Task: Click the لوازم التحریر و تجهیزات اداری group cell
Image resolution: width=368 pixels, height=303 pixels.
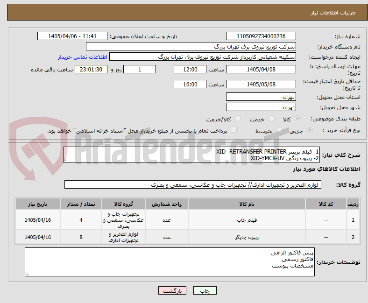Action: (123, 237)
